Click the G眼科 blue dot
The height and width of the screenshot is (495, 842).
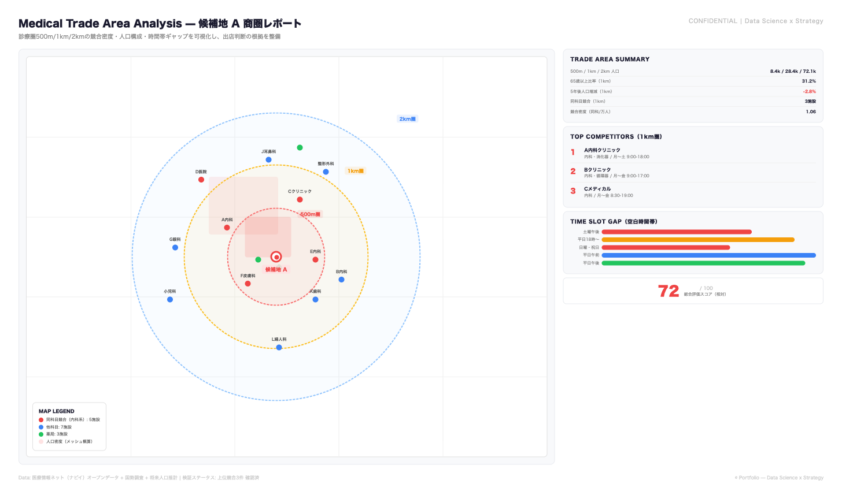click(x=175, y=248)
